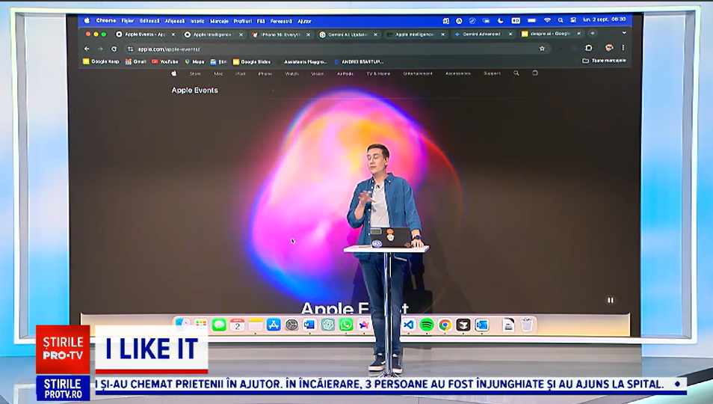Screen dimensions: 713x404
Task: Click the Apple logo in site navigation
Action: click(x=173, y=73)
